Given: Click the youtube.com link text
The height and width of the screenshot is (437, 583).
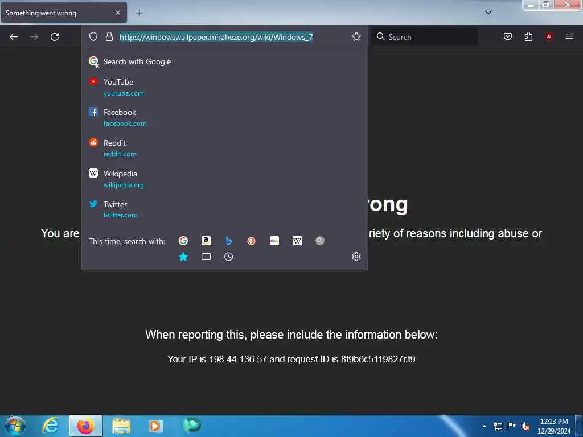Looking at the screenshot, I should 124,93.
